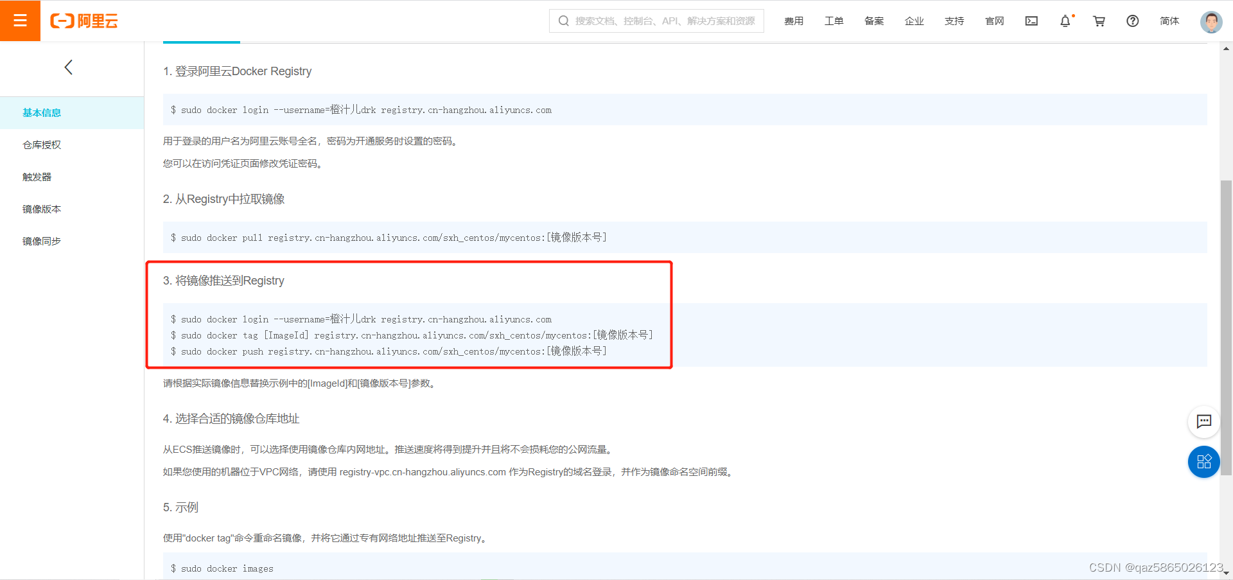Open the notifications bell

point(1065,21)
